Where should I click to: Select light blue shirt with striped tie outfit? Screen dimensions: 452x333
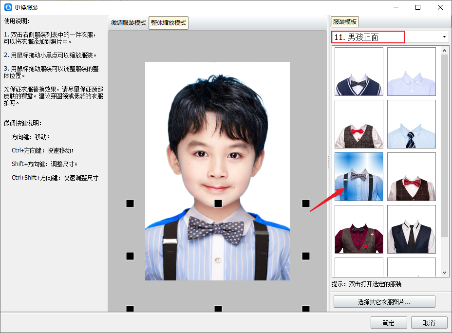412,124
